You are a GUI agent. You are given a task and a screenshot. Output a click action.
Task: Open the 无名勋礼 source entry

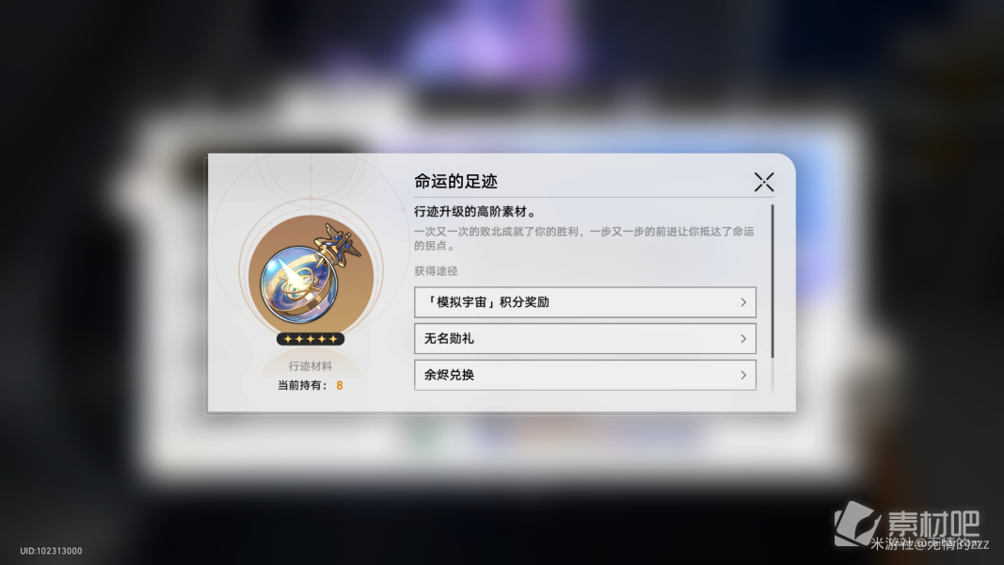[585, 339]
